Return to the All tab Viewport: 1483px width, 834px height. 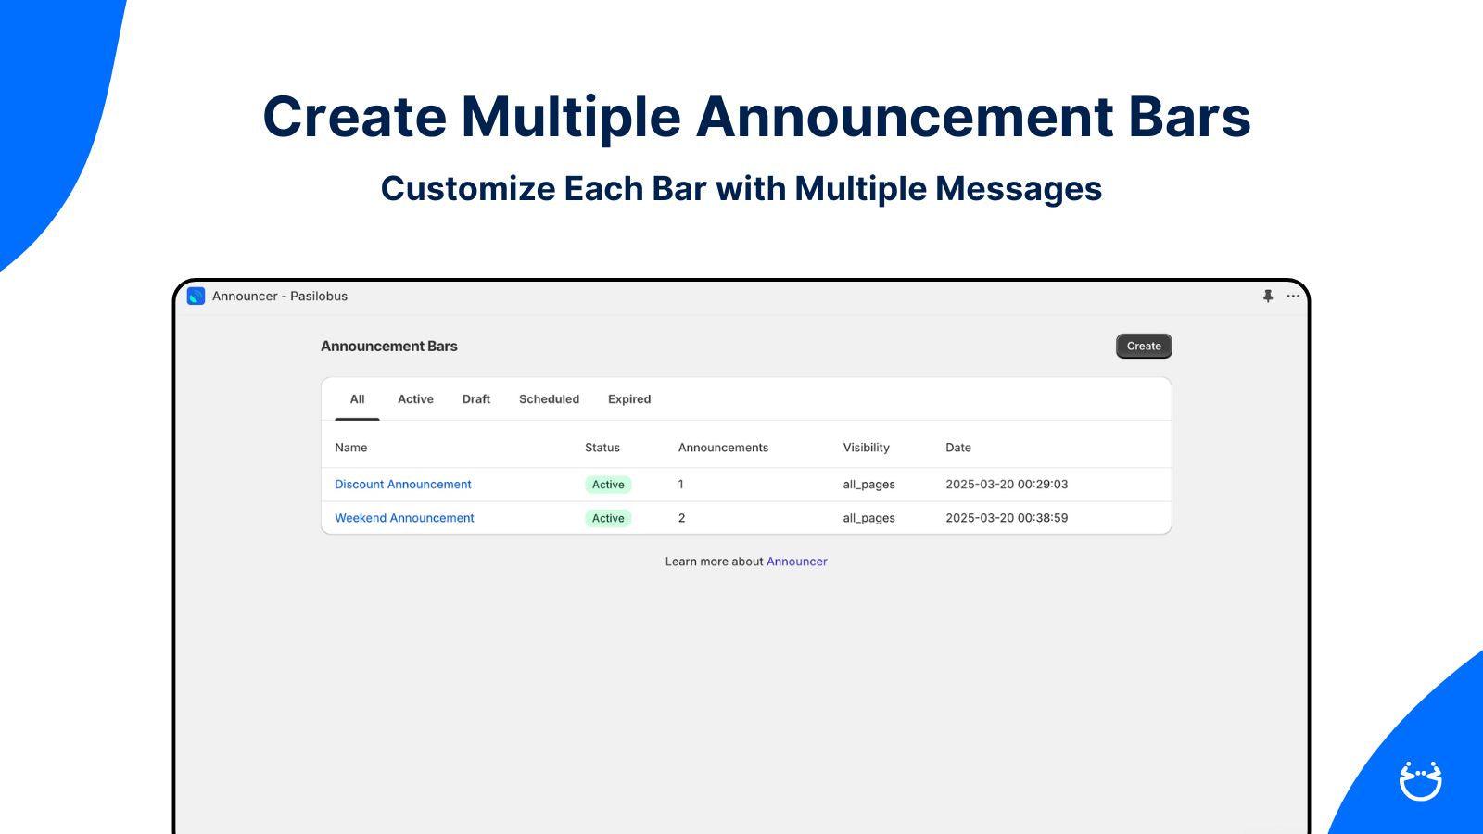357,398
